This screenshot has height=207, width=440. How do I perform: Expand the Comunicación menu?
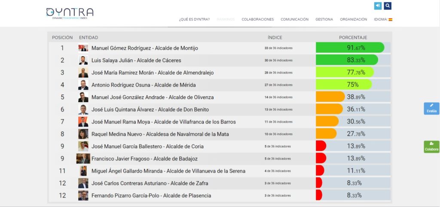294,19
